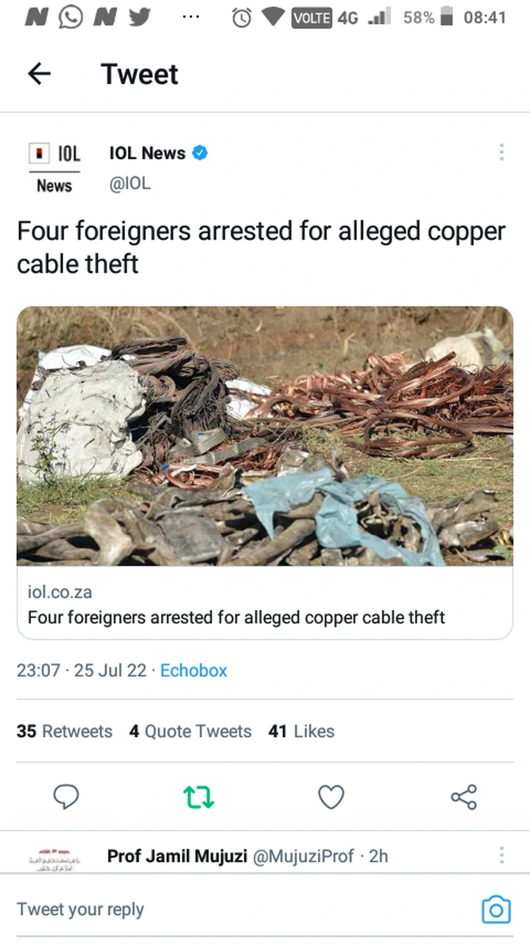Image resolution: width=530 pixels, height=944 pixels.
Task: View the 41 Likes list
Action: coord(302,731)
